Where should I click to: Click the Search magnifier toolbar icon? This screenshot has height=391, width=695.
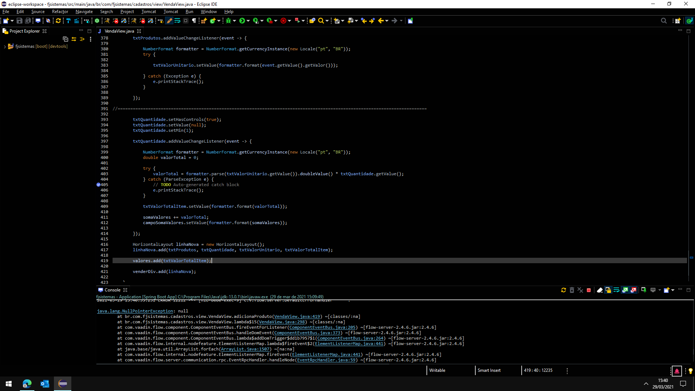321,21
